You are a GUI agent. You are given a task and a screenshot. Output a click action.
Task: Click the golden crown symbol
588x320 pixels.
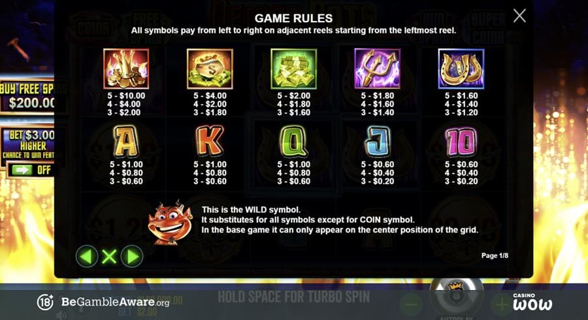(x=126, y=69)
